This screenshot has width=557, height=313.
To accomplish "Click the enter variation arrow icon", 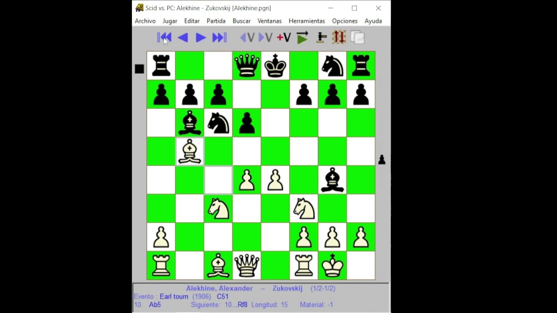I will tap(265, 38).
